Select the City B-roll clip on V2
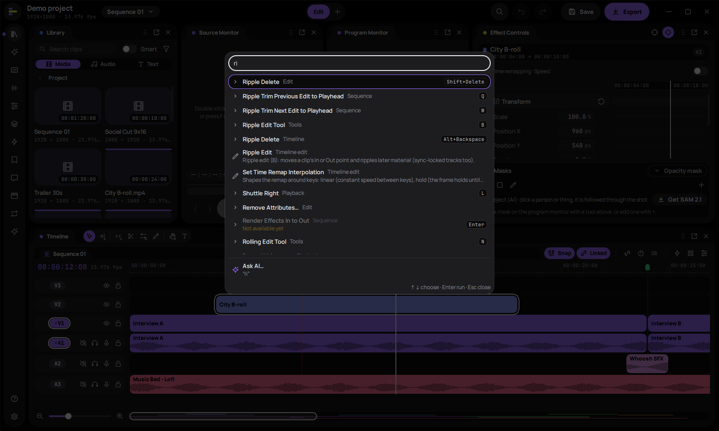This screenshot has height=431, width=719. click(x=367, y=304)
